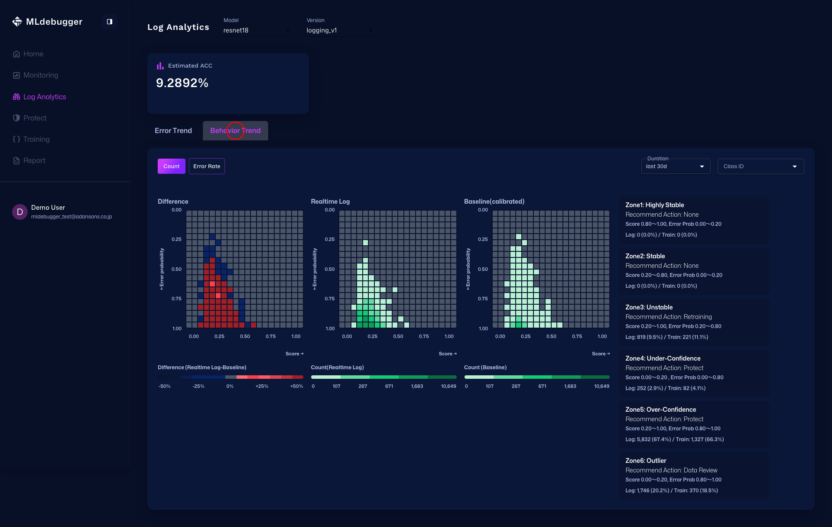This screenshot has height=527, width=832.
Task: Select the Protect shield icon
Action: tap(16, 118)
